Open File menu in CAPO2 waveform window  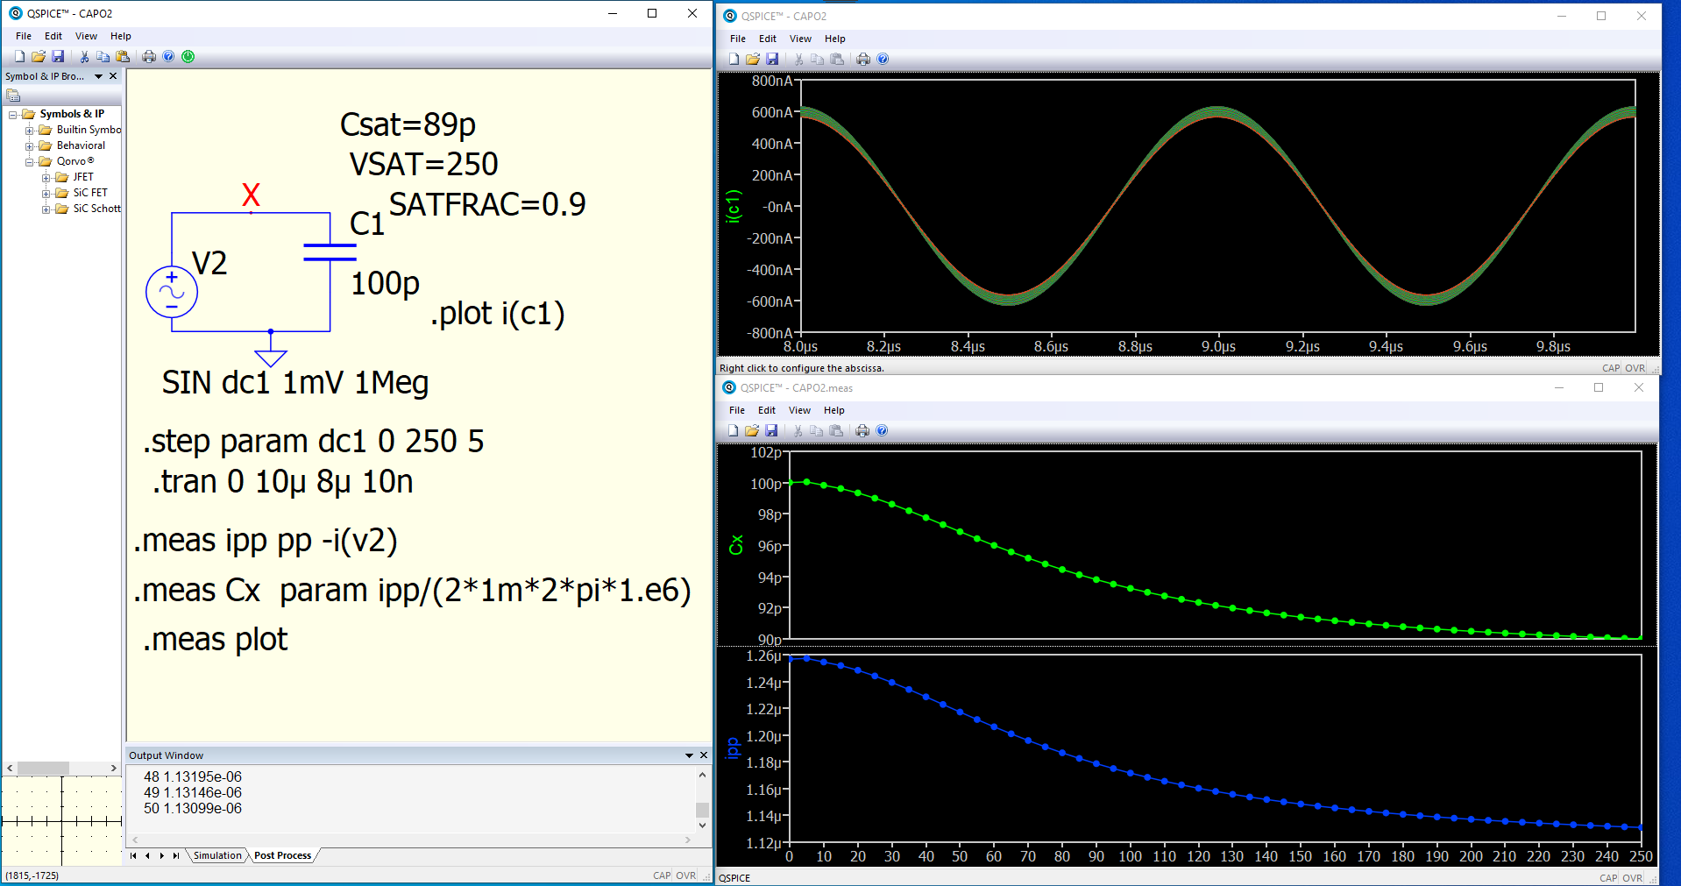click(738, 39)
